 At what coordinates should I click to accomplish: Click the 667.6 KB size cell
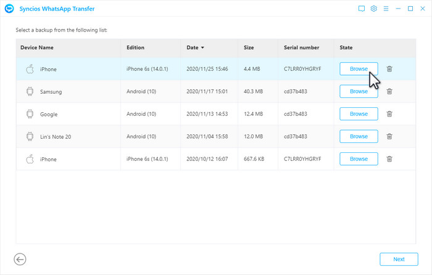click(x=254, y=159)
